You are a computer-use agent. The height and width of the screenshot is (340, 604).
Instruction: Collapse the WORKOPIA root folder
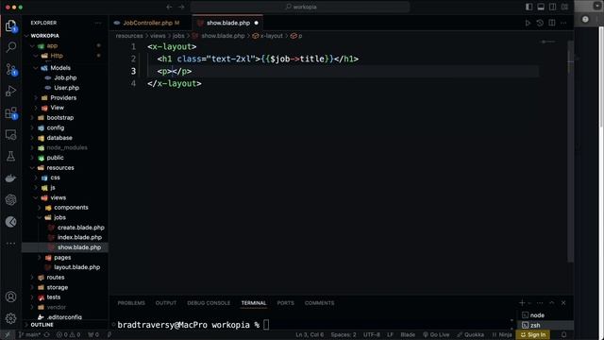click(x=26, y=36)
